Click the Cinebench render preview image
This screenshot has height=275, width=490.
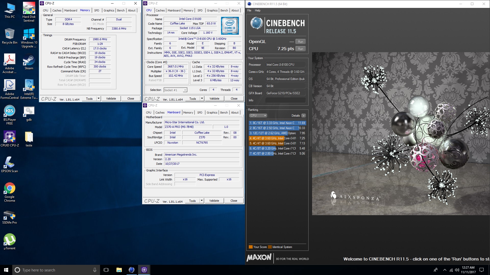(401, 134)
